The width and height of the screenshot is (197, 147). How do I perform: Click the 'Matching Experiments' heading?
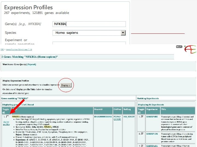pos(148,98)
